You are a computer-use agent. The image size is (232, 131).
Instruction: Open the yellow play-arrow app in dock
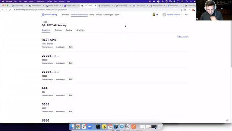104,127
